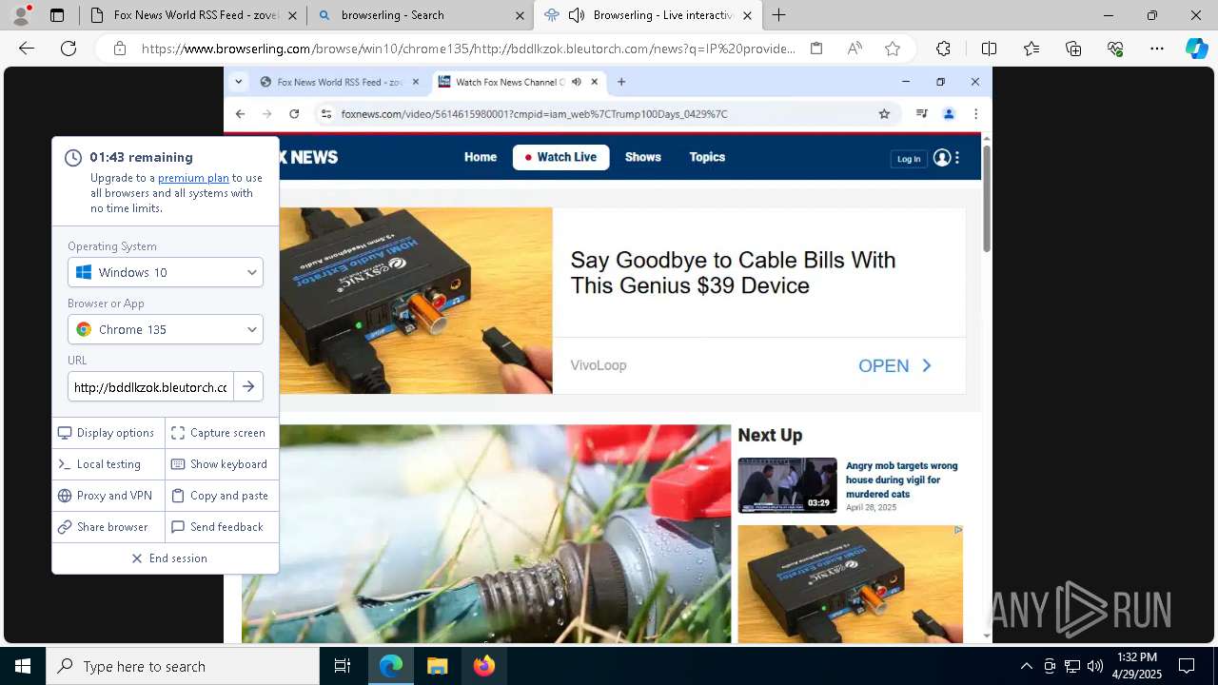Open the app-available icon in Edge address bar
The image size is (1218, 685).
click(816, 49)
